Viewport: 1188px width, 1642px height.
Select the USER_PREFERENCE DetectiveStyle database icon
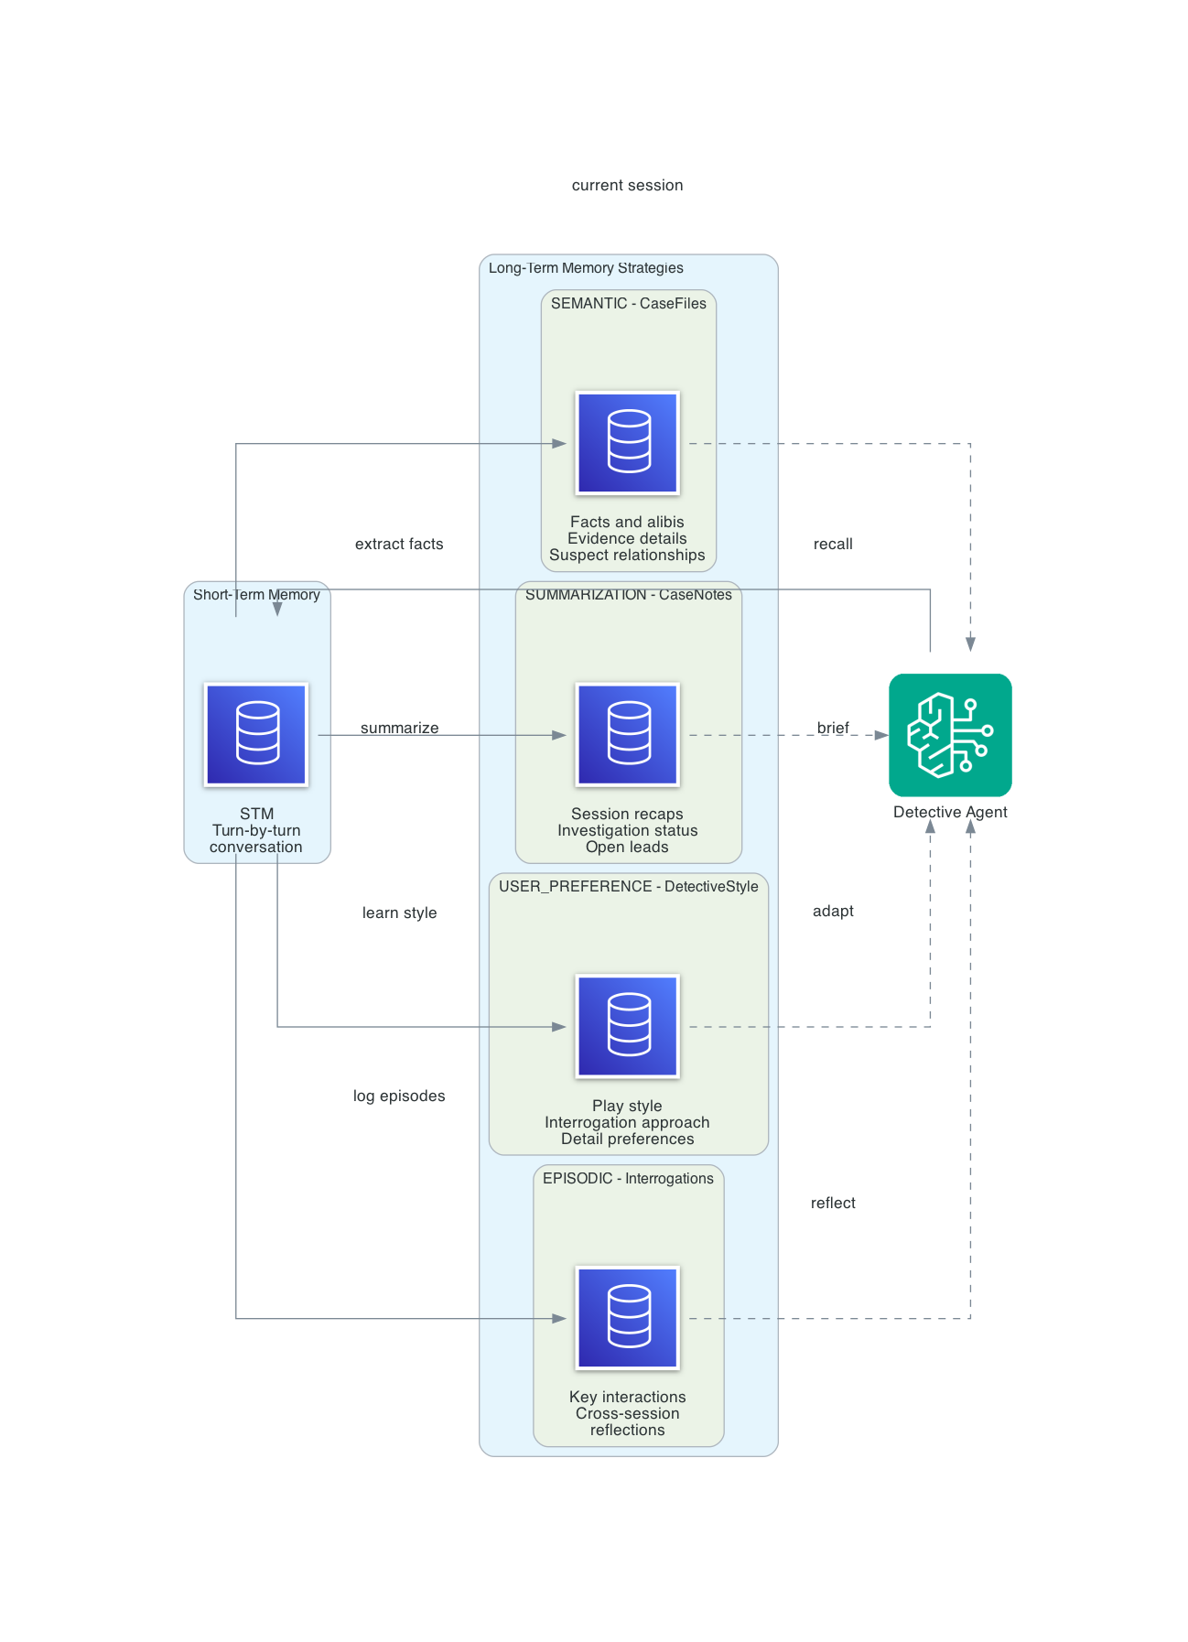click(x=627, y=1026)
